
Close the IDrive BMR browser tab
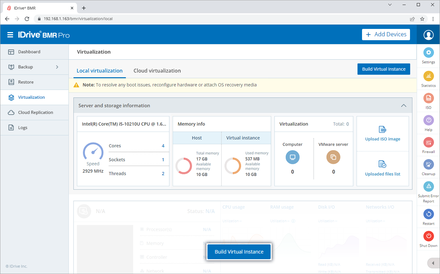(x=72, y=8)
